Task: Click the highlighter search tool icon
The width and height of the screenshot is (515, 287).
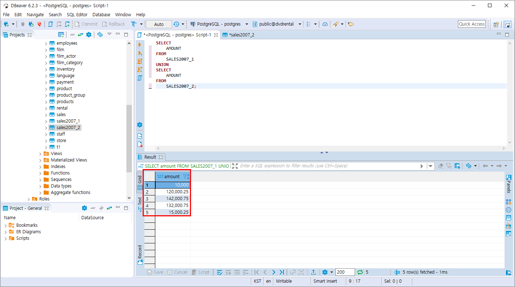Action: pyautogui.click(x=336, y=24)
